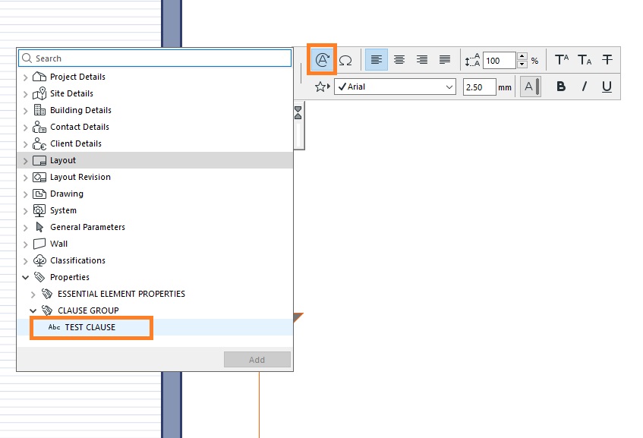This screenshot has height=438, width=643.
Task: Toggle underline formatting
Action: (x=607, y=87)
